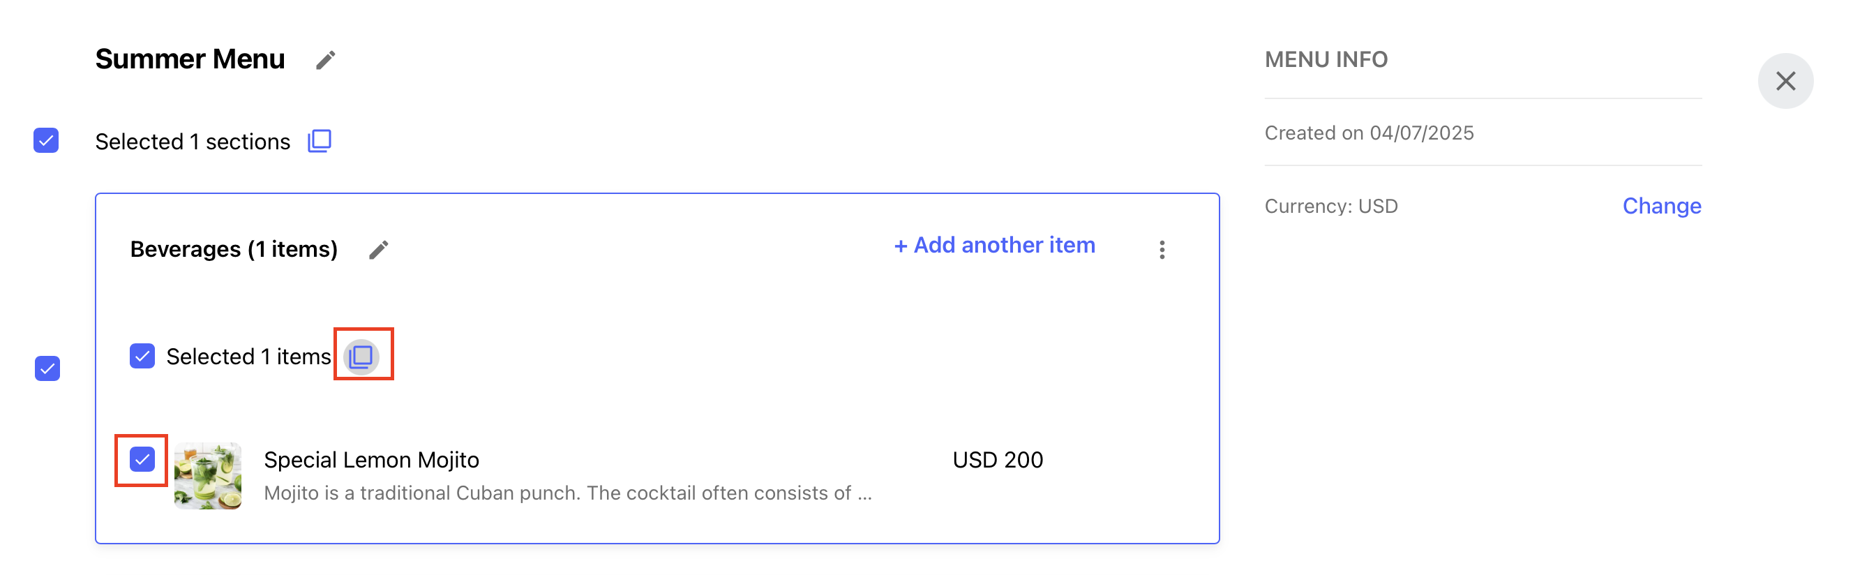Click the Currency: USD label
This screenshot has height=575, width=1853.
click(1330, 207)
